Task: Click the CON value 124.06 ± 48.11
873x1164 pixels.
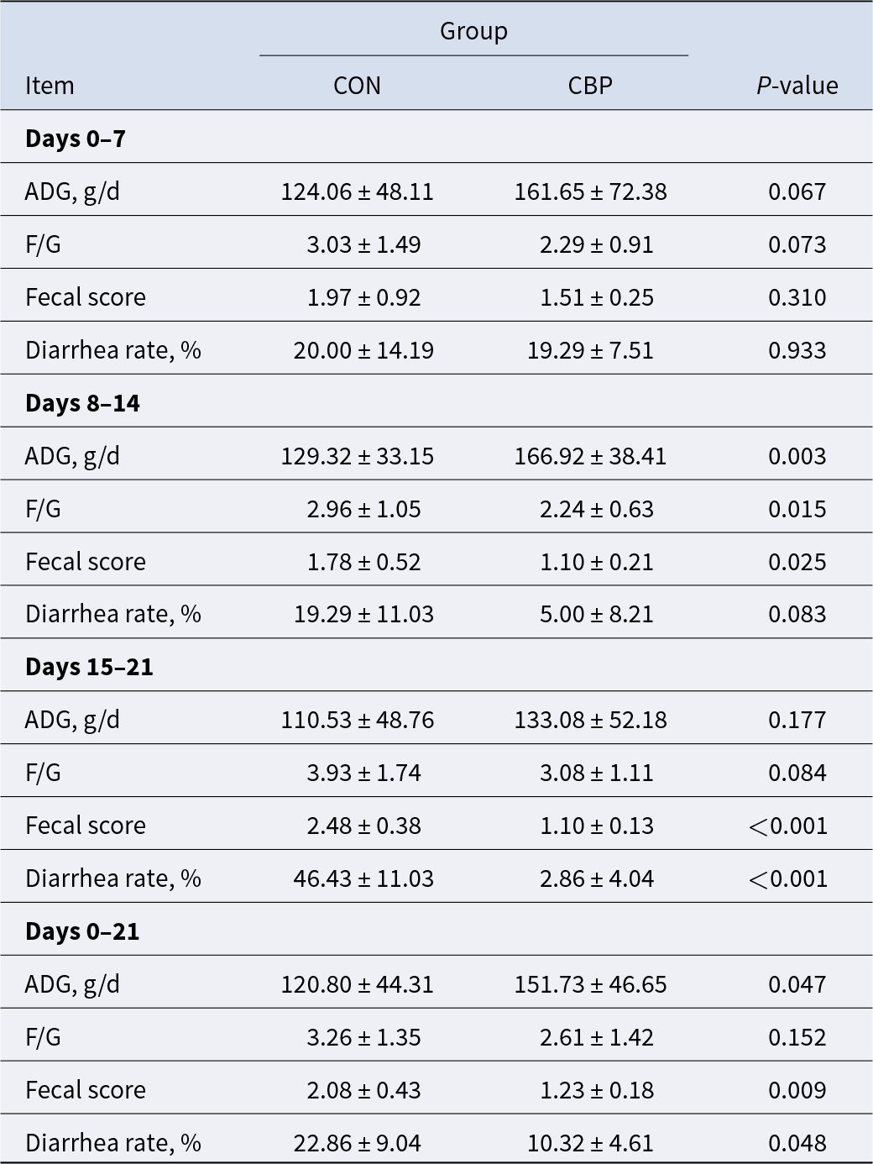Action: (x=357, y=191)
